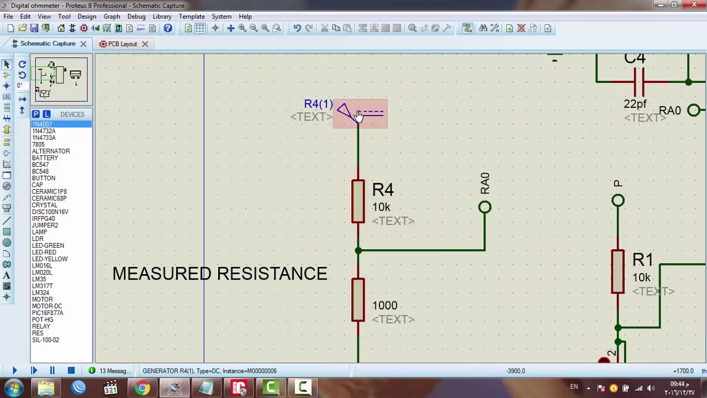Select the Selection Mode arrow tool
This screenshot has height=398, width=707.
pos(7,64)
